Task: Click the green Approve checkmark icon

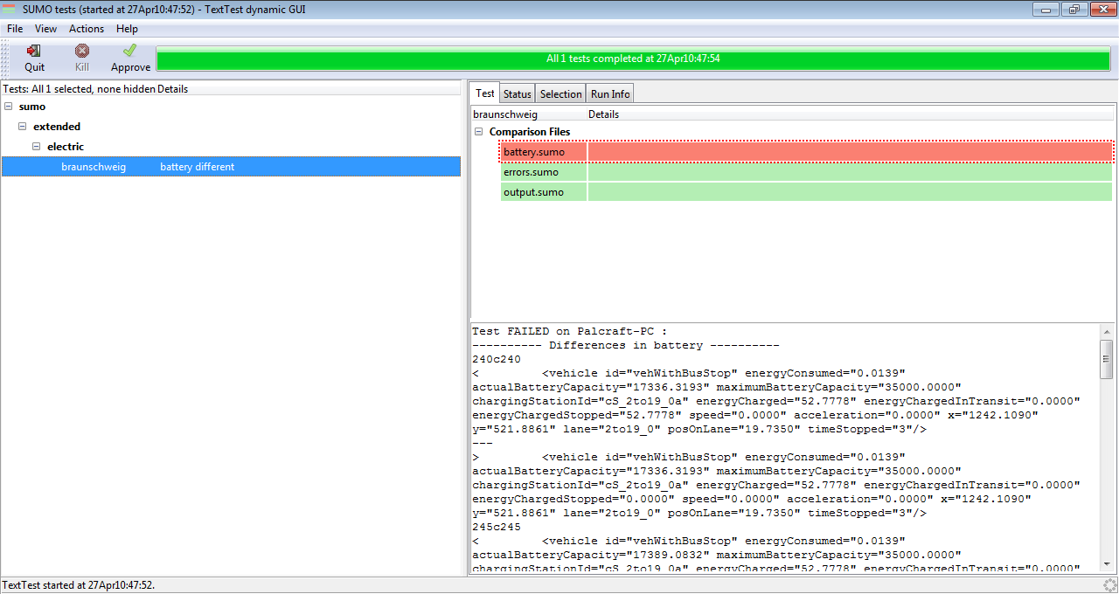Action: (x=129, y=52)
